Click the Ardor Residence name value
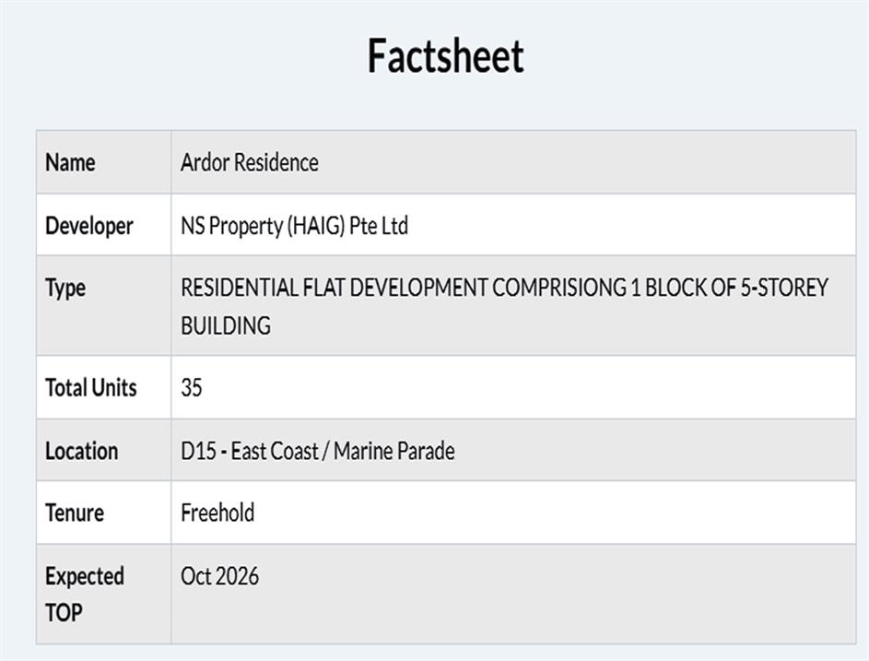The width and height of the screenshot is (869, 661). point(249,162)
